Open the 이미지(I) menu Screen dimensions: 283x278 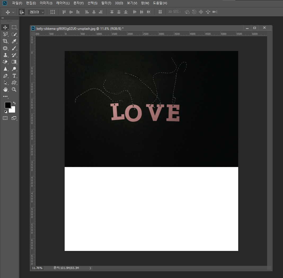tap(46, 3)
